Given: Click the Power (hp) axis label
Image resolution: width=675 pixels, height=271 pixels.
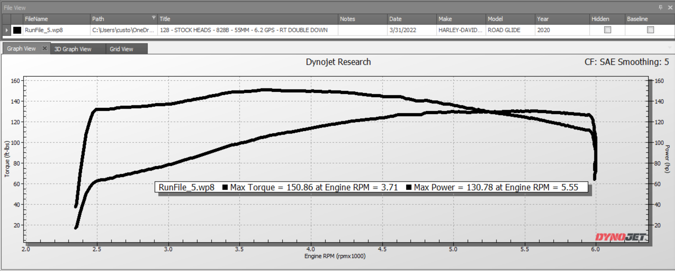Looking at the screenshot, I should pyautogui.click(x=667, y=159).
